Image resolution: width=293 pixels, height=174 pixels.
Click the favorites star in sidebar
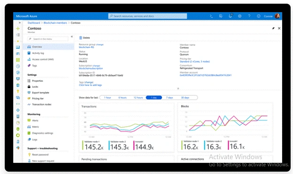(18, 41)
